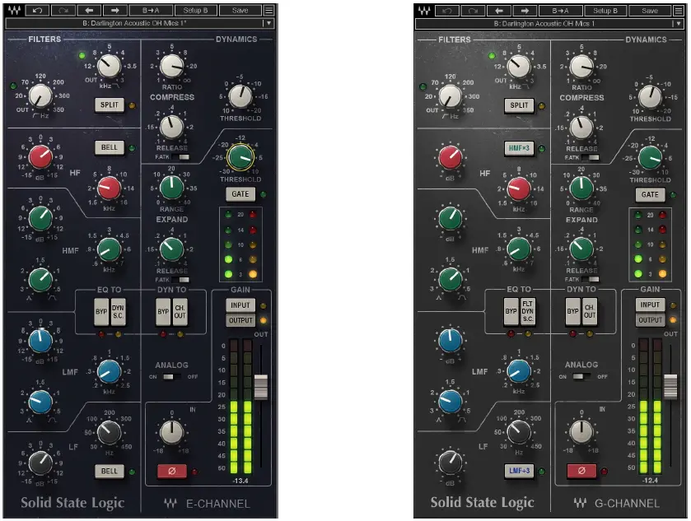691x521 pixels.
Task: Activate the LMF÷3 divider on the G-Channel
Action: click(520, 470)
